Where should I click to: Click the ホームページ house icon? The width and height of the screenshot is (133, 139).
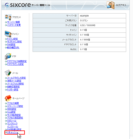8,98
